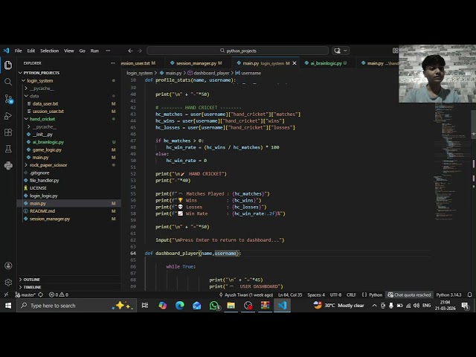
Task: Open Task View on taskbar
Action: point(145,306)
